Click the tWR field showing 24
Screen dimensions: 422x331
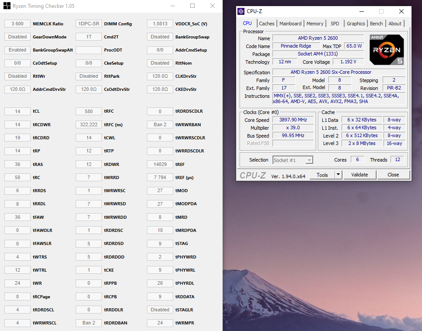point(17,283)
